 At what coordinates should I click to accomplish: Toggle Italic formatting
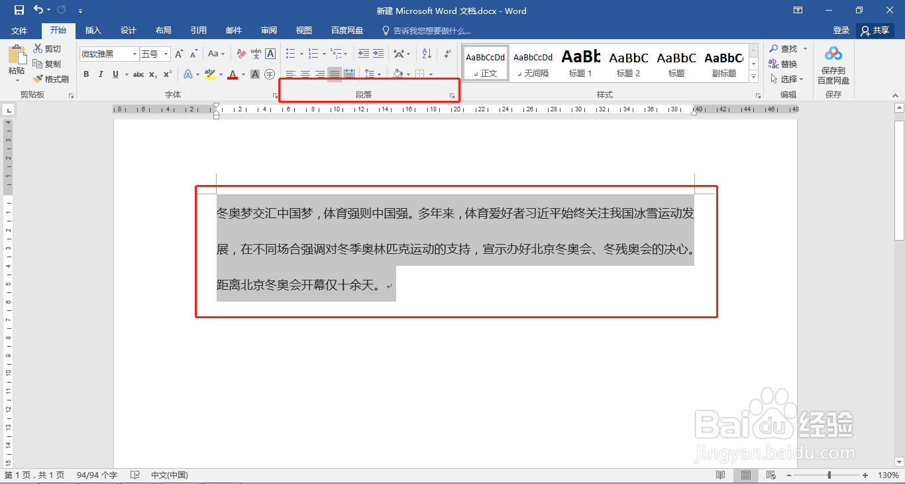(101, 74)
